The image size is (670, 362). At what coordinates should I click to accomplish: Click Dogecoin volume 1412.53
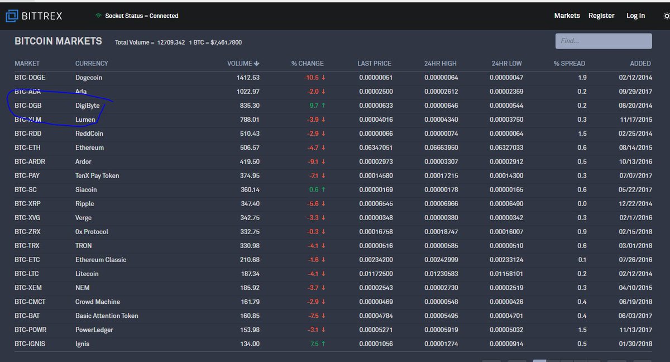pyautogui.click(x=248, y=78)
